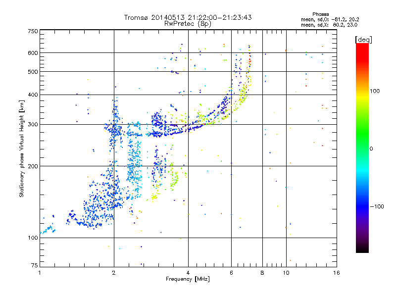Click the y-axis tick label '75'
396x297 pixels.
(35, 265)
